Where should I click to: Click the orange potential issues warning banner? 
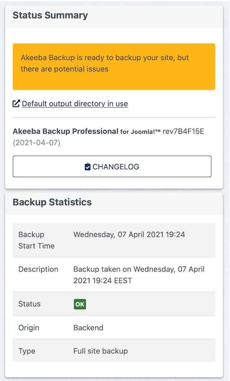click(x=114, y=66)
